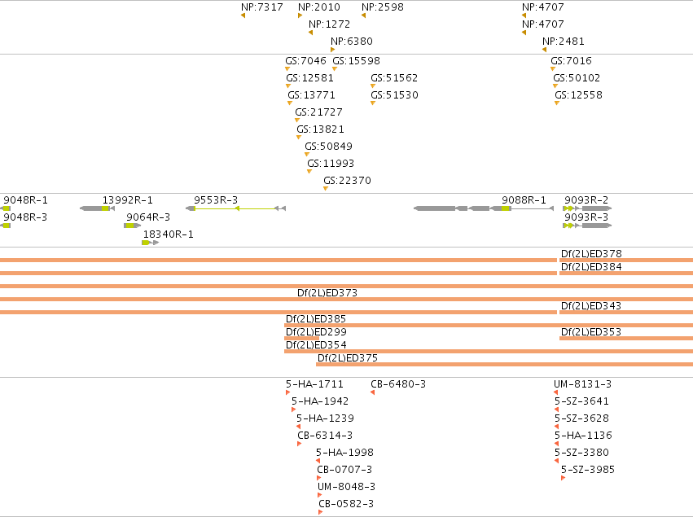The image size is (693, 517).
Task: Click the orange bar under Df(2L)ED385
Action: [489, 325]
